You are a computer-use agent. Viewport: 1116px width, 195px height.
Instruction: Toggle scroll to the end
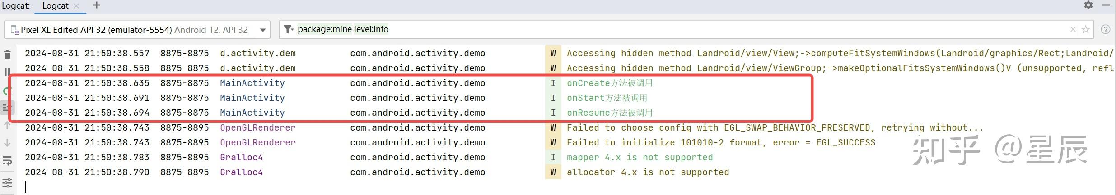7,108
